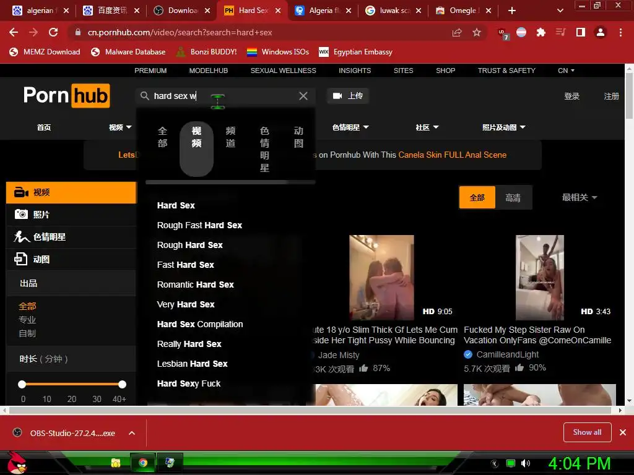Open the media control playlist icon
634x475 pixels.
[560, 32]
